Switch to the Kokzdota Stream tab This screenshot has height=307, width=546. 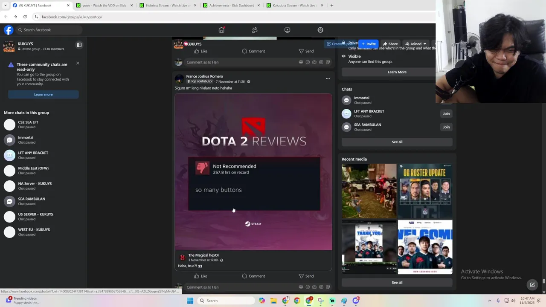[x=295, y=6]
